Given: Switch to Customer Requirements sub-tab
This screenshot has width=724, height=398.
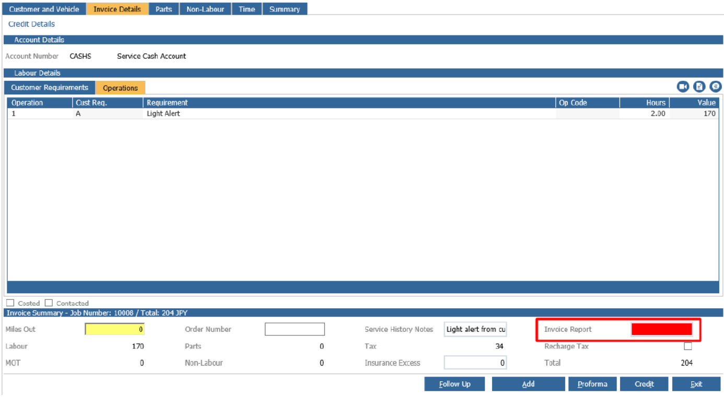Looking at the screenshot, I should 50,88.
